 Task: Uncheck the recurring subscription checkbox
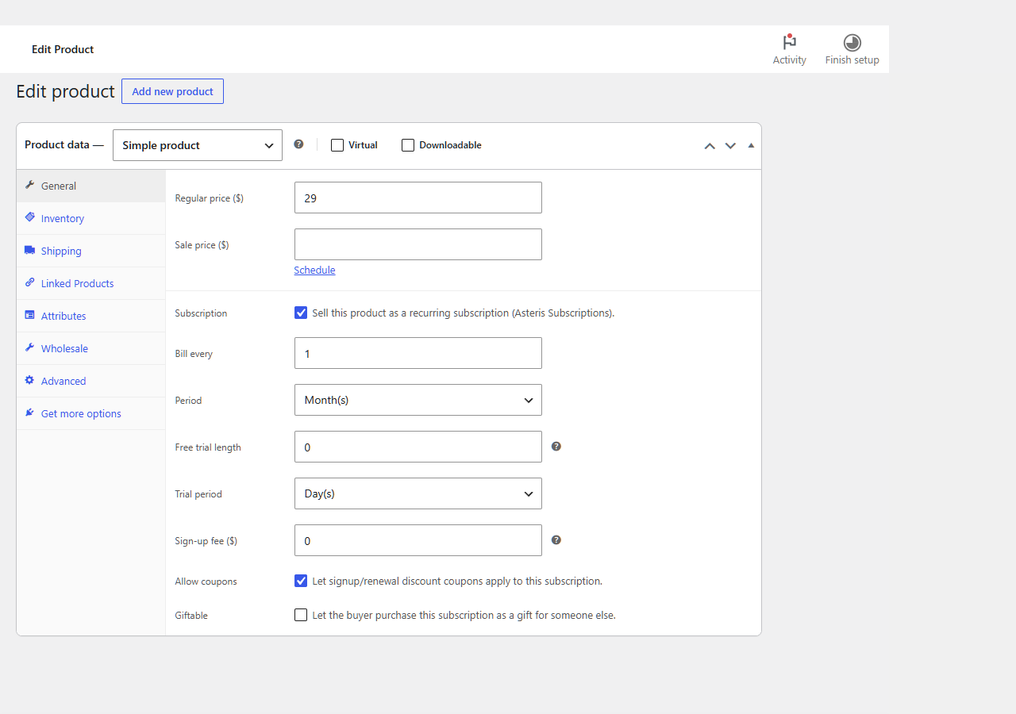coord(301,313)
